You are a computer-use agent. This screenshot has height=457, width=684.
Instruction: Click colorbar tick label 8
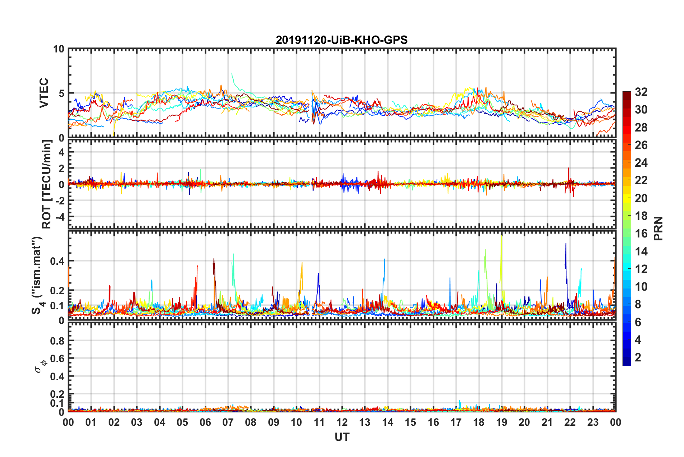pyautogui.click(x=638, y=304)
